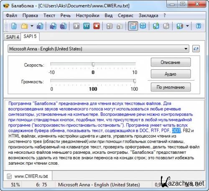Click the 51% status bar entry
This screenshot has height=191, width=209.
click(15, 185)
